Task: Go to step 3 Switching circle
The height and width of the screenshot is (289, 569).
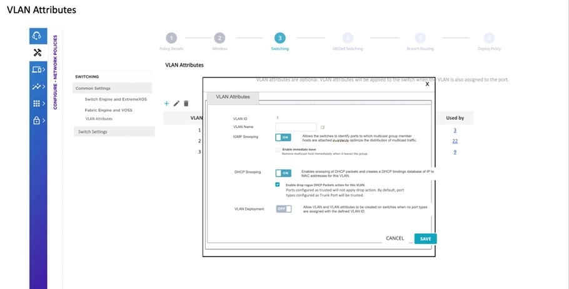Action: pyautogui.click(x=279, y=38)
